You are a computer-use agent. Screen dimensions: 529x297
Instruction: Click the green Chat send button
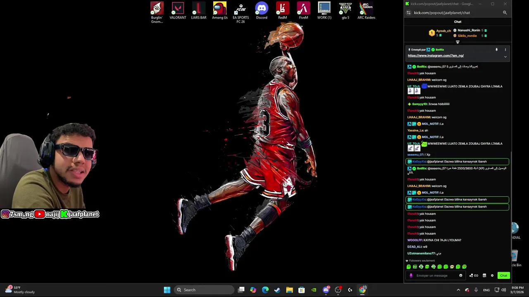tap(503, 276)
